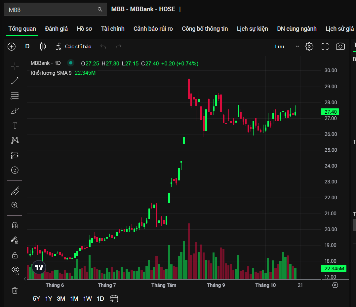Select the text annotation tool
The image size is (356, 307).
pos(15,126)
